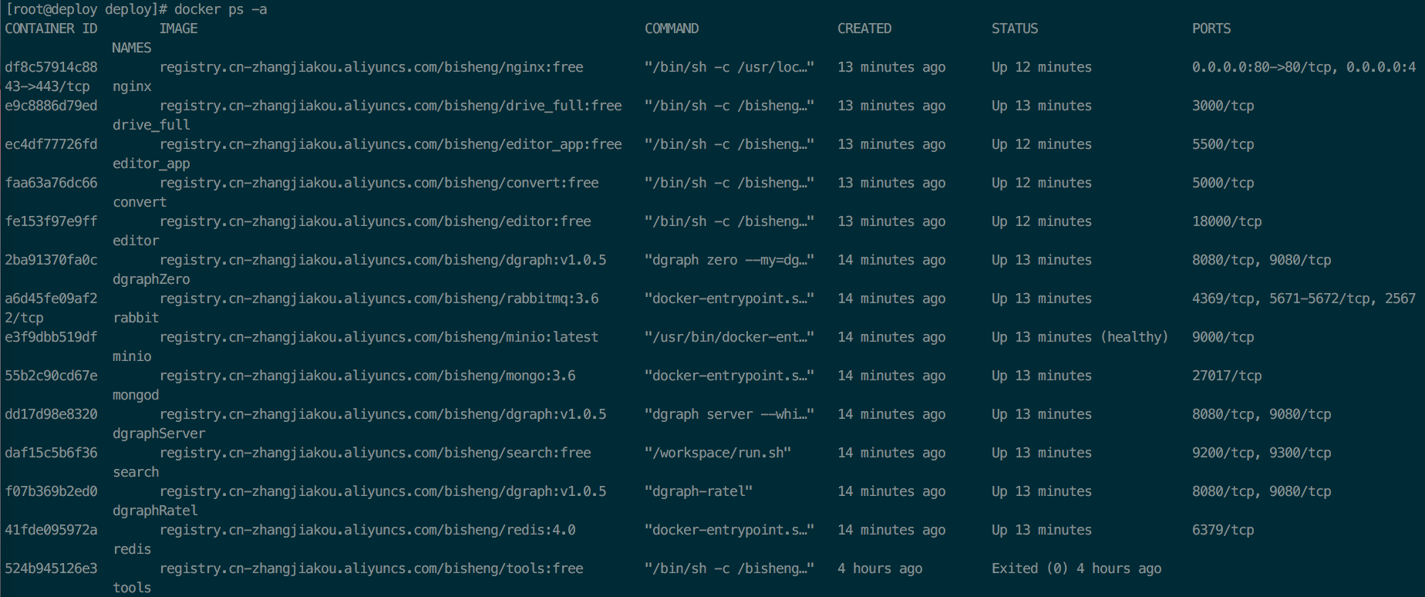Image resolution: width=1425 pixels, height=597 pixels.
Task: Click the 'docker ps -a' command text
Action: pyautogui.click(x=221, y=9)
